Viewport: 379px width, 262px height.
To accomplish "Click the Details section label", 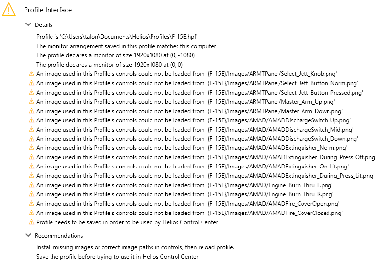I will click(x=44, y=25).
